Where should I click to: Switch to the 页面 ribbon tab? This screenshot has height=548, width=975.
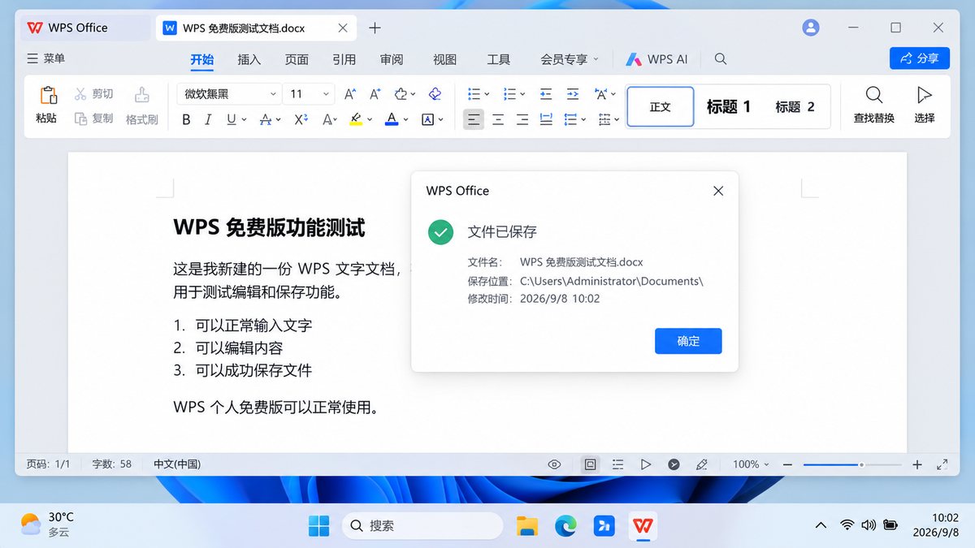click(x=297, y=59)
